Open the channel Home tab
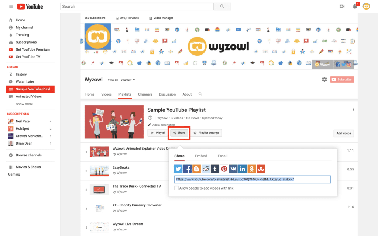The height and width of the screenshot is (236, 378). click(x=90, y=94)
